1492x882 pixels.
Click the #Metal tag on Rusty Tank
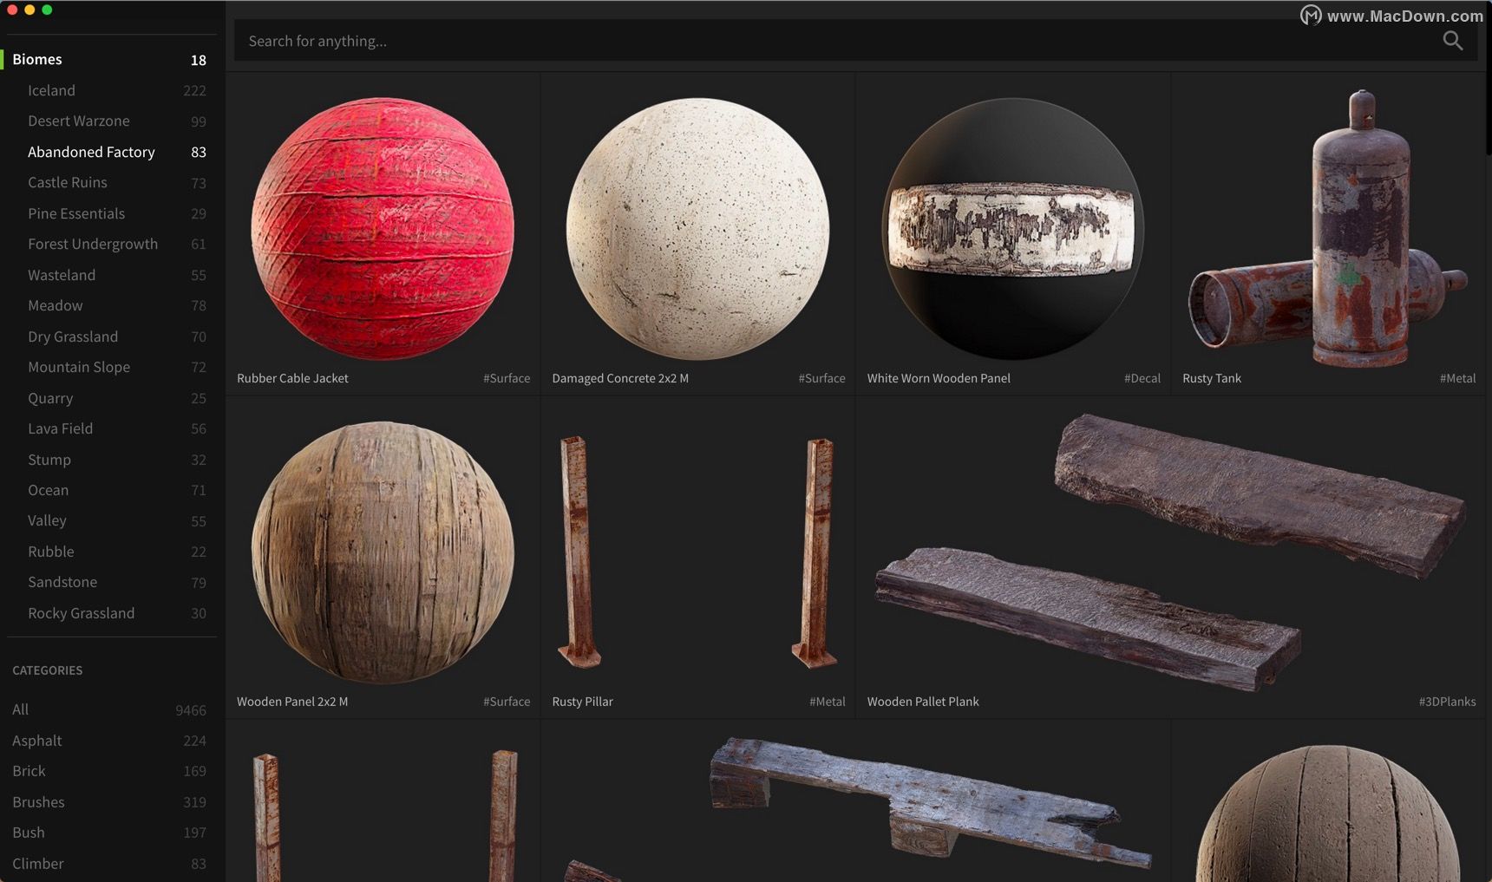1457,378
